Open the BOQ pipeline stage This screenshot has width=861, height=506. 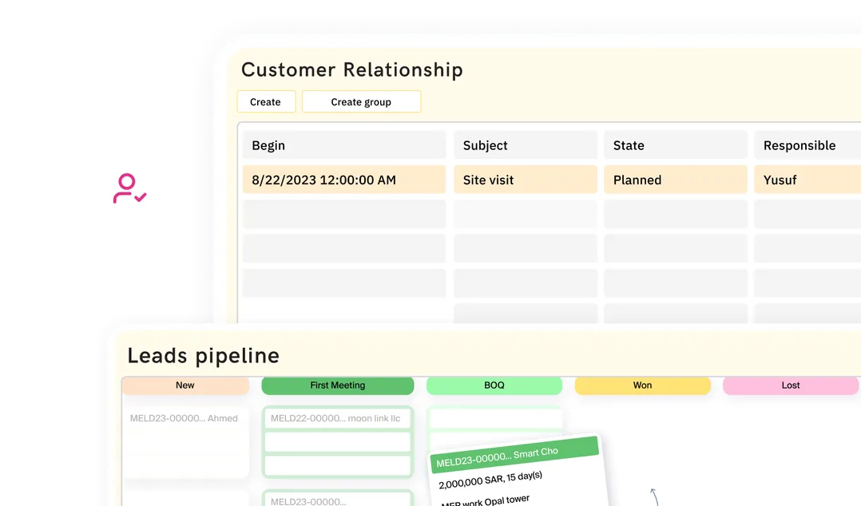(x=494, y=385)
